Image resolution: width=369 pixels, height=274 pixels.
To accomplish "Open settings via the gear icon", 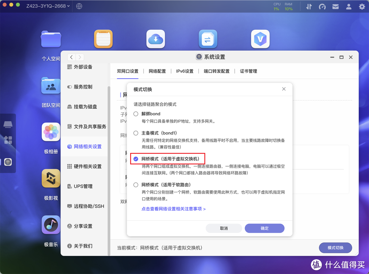I will coord(362,6).
